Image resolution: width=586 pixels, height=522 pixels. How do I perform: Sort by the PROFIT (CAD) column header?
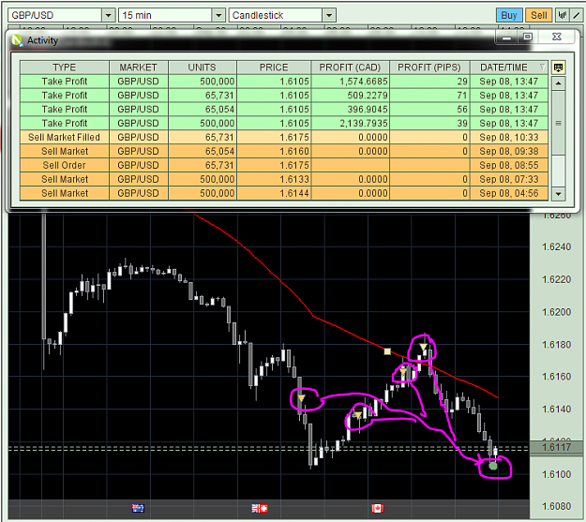[x=350, y=67]
